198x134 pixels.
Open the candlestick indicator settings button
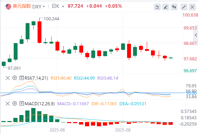pyautogui.click(x=174, y=7)
